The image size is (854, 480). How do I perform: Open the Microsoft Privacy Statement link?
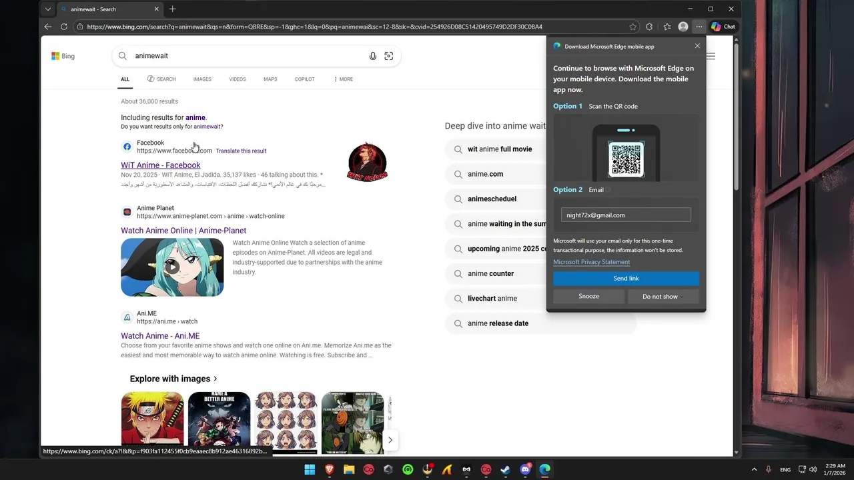(x=591, y=262)
